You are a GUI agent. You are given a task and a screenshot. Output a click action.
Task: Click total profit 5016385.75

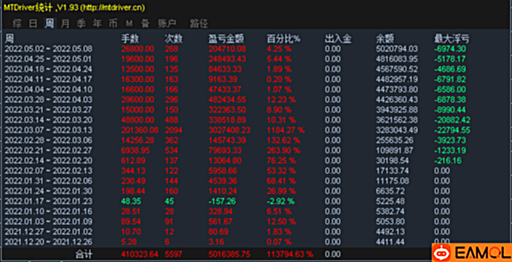(229, 254)
